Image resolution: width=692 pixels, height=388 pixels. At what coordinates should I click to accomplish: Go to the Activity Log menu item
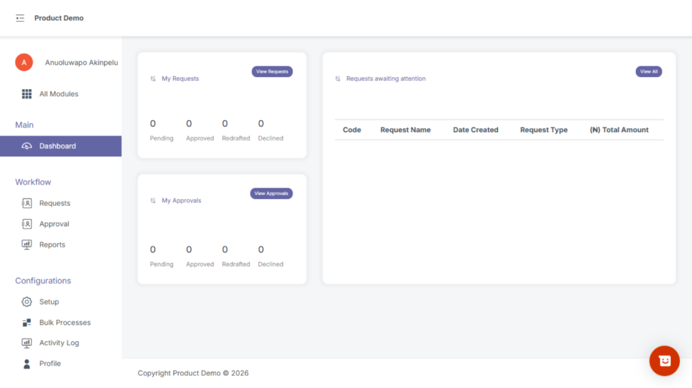click(59, 343)
